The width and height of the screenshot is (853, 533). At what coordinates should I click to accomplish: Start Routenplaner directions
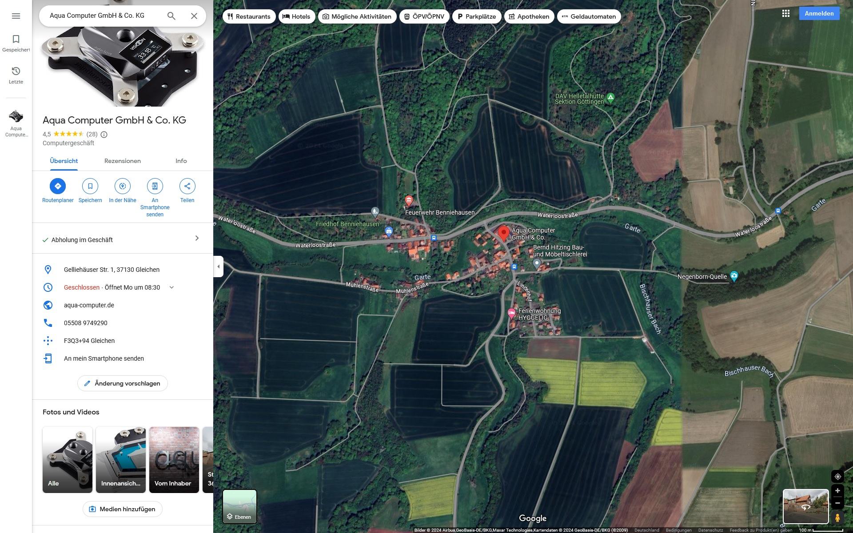coord(58,186)
